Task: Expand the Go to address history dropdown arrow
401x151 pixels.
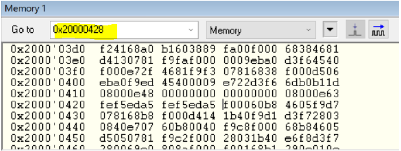Action: (x=190, y=30)
